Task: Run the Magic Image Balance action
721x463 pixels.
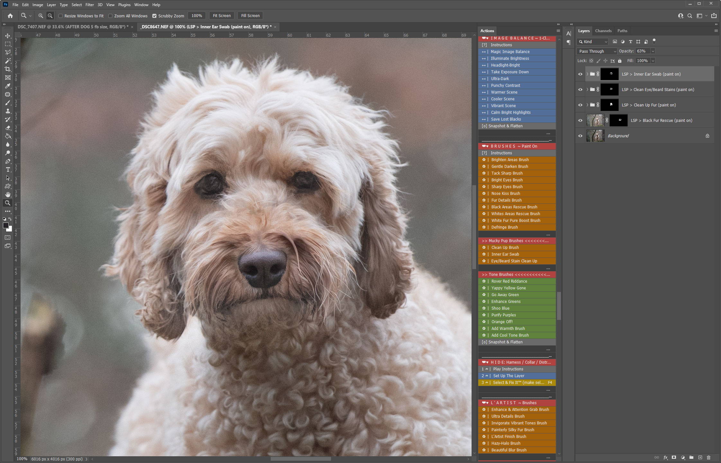Action: pyautogui.click(x=517, y=52)
